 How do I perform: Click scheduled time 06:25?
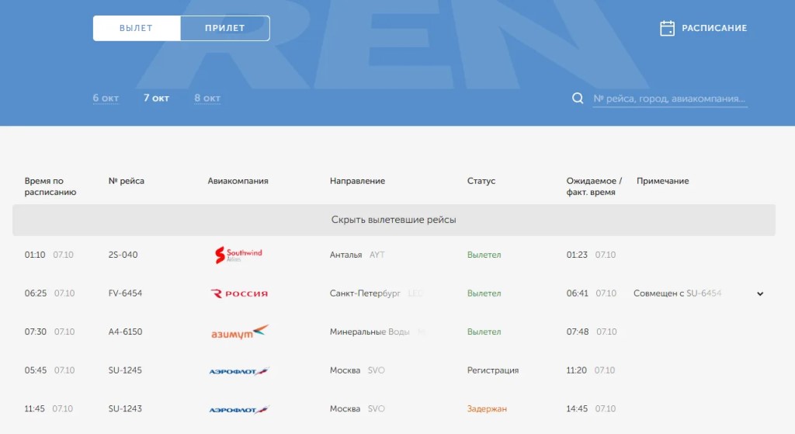click(x=36, y=293)
